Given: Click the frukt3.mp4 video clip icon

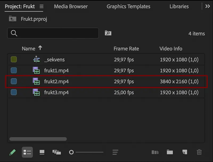Looking at the screenshot, I should (36, 92).
